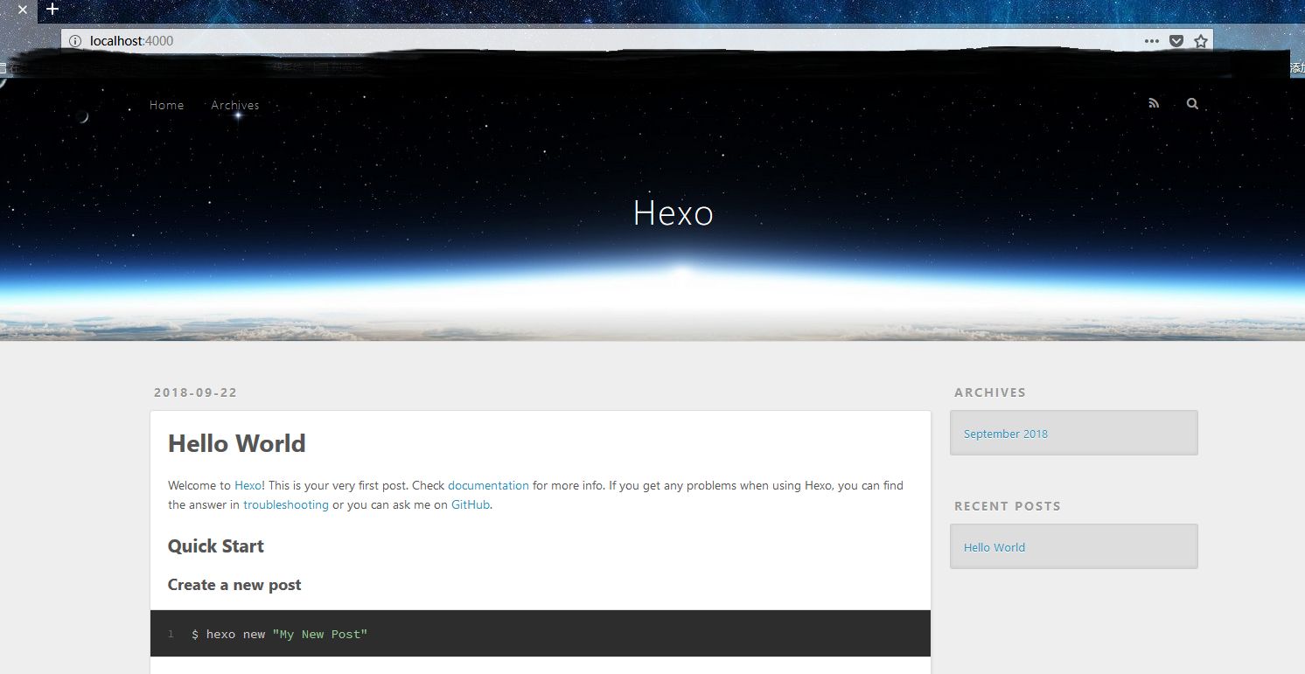
Task: Click the Quick Start heading
Action: [216, 546]
